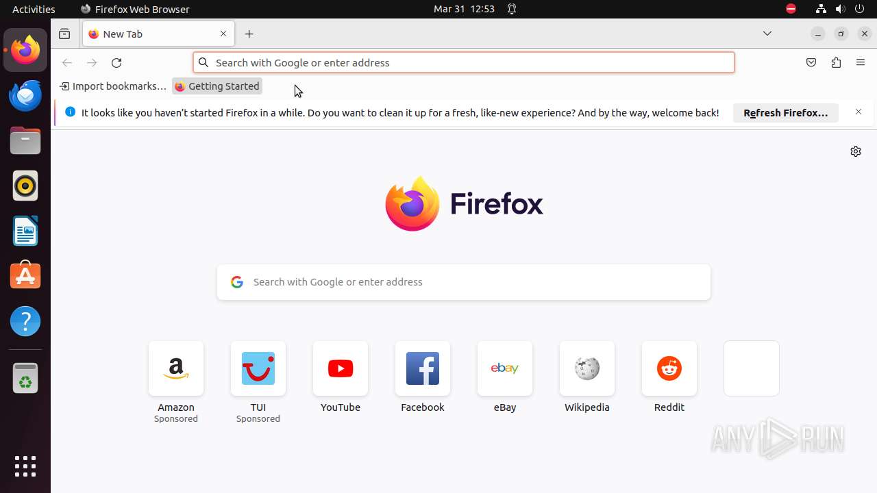Open the volume icon in the system tray

coord(841,9)
